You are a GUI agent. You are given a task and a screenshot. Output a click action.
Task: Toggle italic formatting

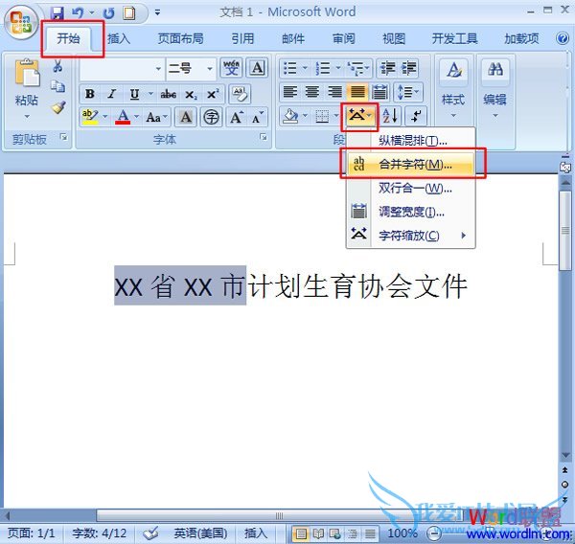coord(112,94)
